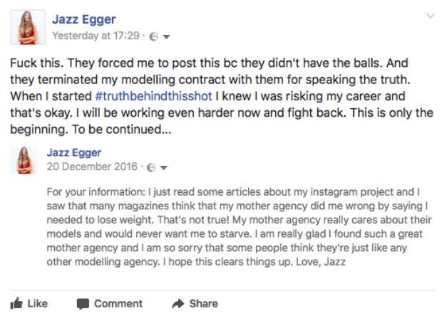Click the thumbs-up Like icon

pos(16,304)
